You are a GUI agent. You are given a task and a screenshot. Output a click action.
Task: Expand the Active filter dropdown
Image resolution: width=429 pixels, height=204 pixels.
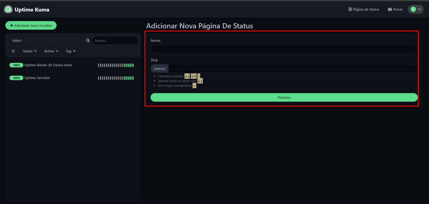point(51,51)
